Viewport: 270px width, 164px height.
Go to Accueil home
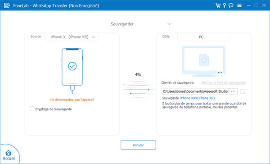9,155
